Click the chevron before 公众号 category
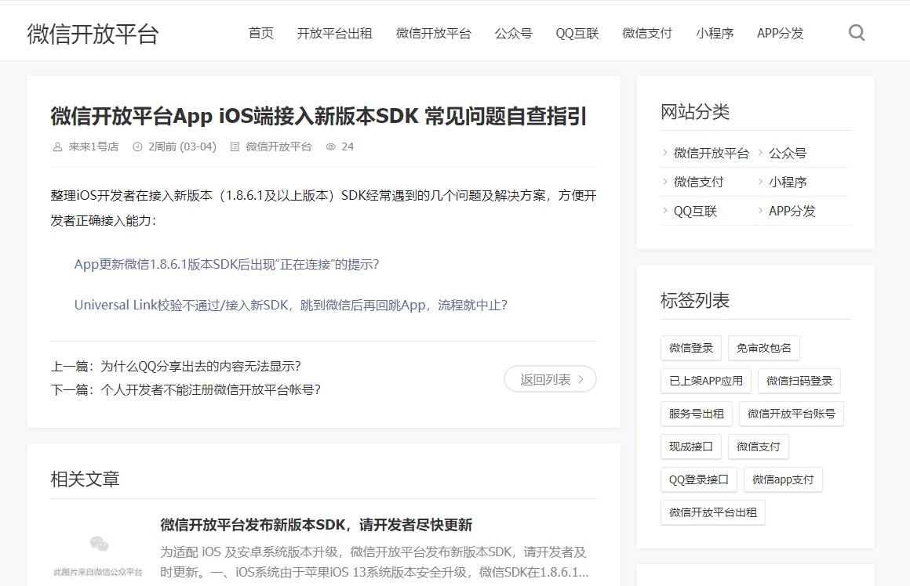The width and height of the screenshot is (910, 586). (x=760, y=153)
